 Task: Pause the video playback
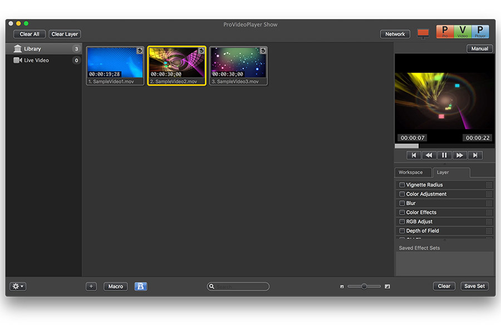[444, 155]
